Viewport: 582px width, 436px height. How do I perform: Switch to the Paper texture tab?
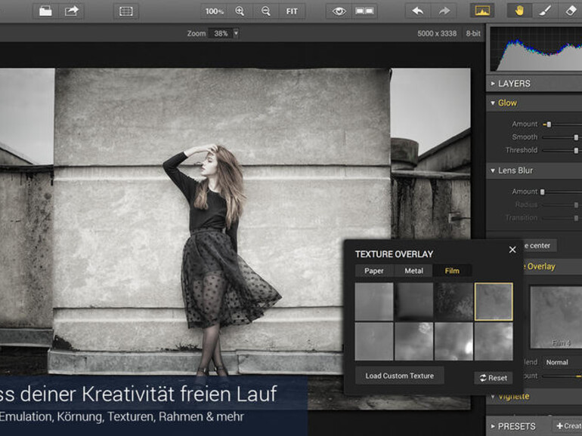click(x=374, y=271)
